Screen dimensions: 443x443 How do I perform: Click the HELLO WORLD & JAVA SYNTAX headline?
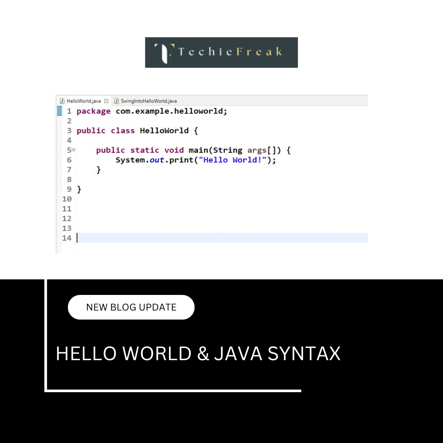click(198, 354)
